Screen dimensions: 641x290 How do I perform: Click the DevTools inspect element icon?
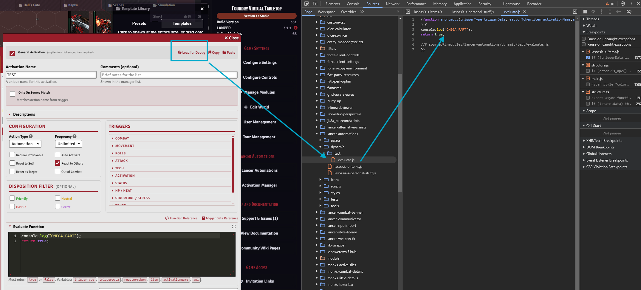coord(306,4)
